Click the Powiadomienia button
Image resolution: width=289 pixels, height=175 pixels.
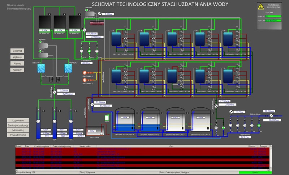pos(18,135)
